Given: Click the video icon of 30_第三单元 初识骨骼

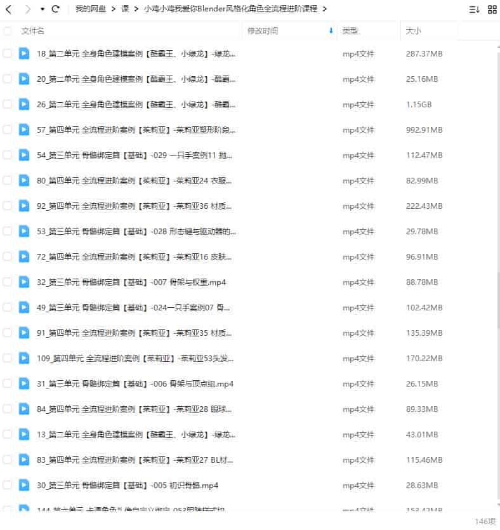Looking at the screenshot, I should (x=24, y=486).
